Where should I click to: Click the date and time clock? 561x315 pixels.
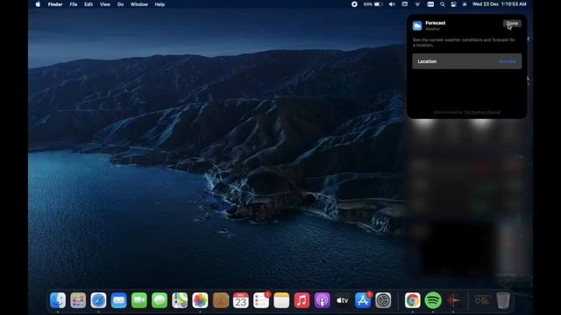[499, 4]
